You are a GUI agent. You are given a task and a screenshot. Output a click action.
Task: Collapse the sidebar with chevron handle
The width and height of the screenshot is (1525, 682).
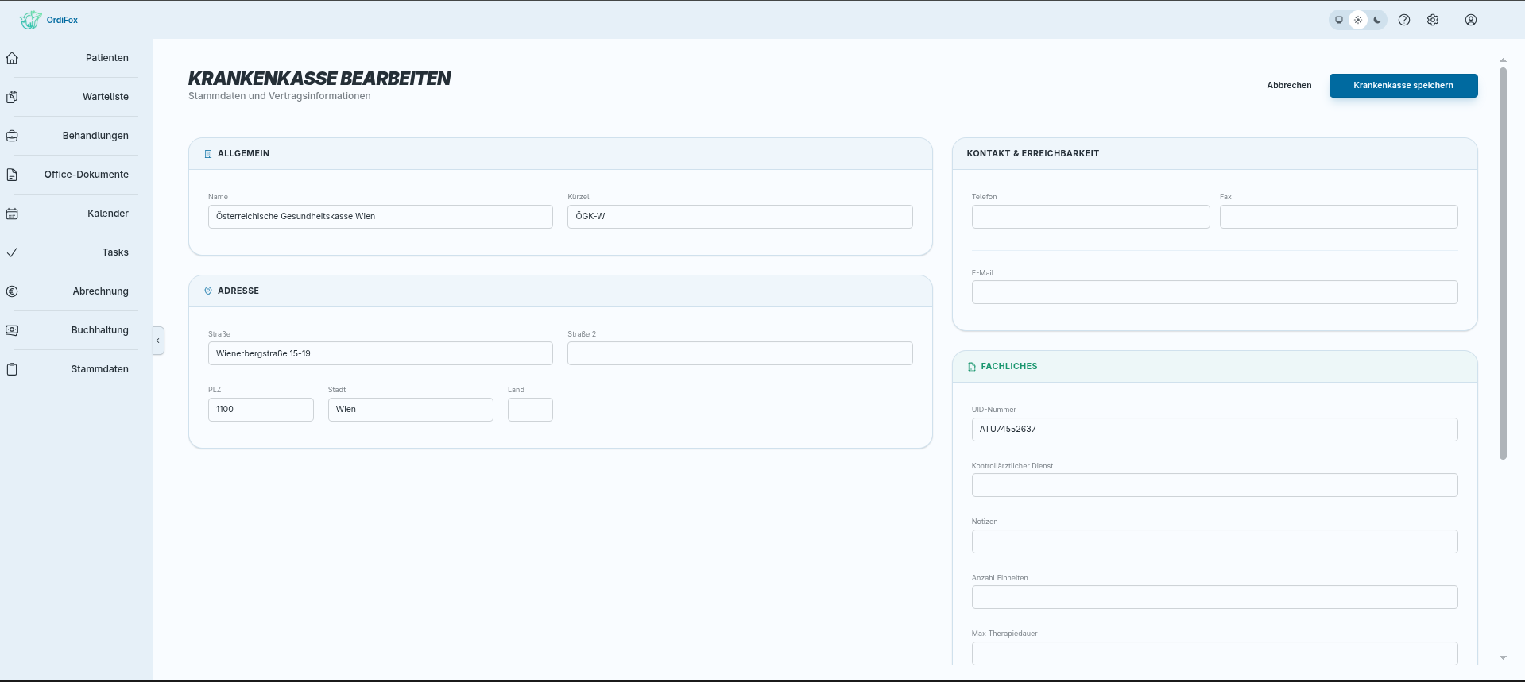158,341
